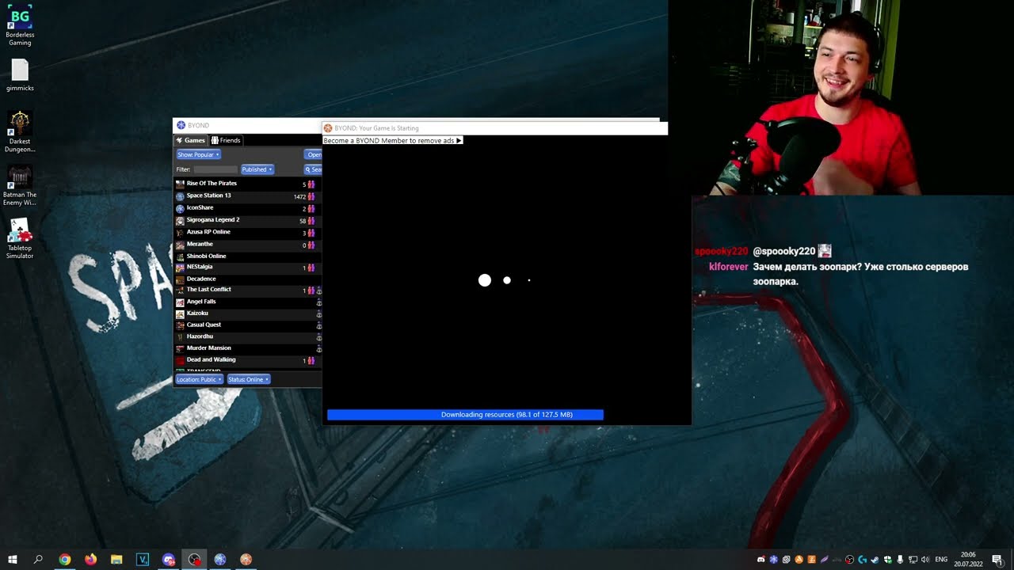Select The Last Conflict game
The image size is (1014, 570).
click(247, 290)
